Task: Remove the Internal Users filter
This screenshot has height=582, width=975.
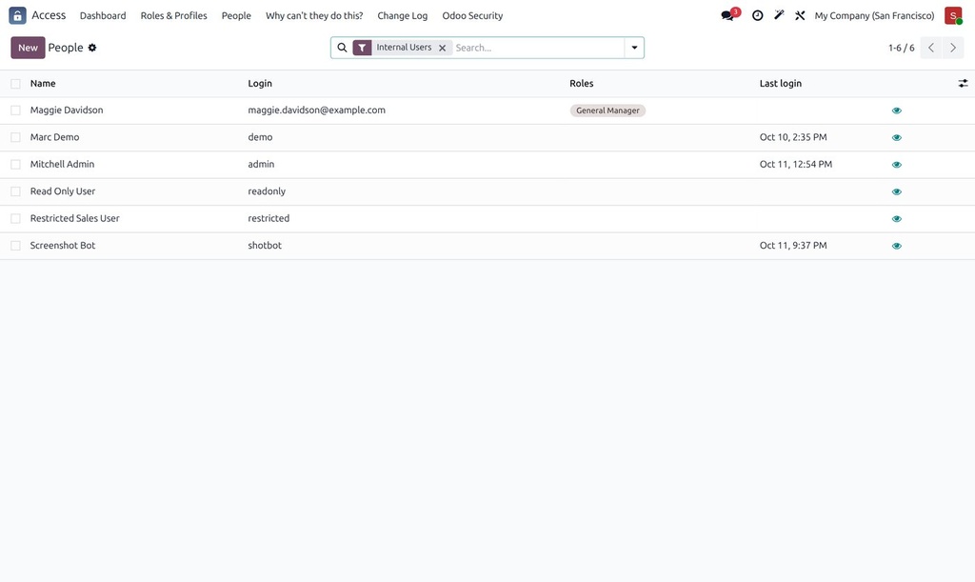Action: coord(442,48)
